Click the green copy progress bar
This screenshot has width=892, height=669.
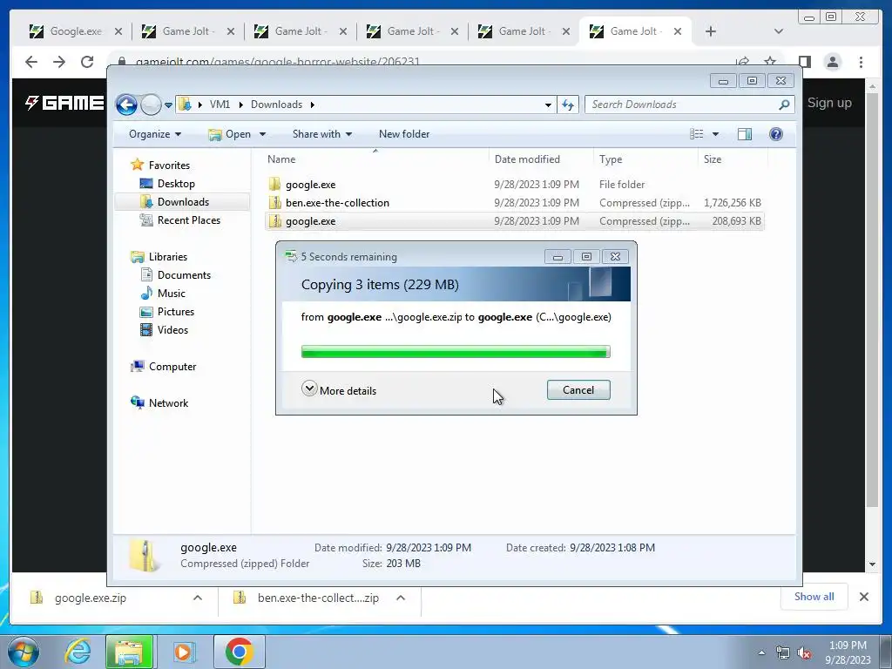click(x=456, y=352)
